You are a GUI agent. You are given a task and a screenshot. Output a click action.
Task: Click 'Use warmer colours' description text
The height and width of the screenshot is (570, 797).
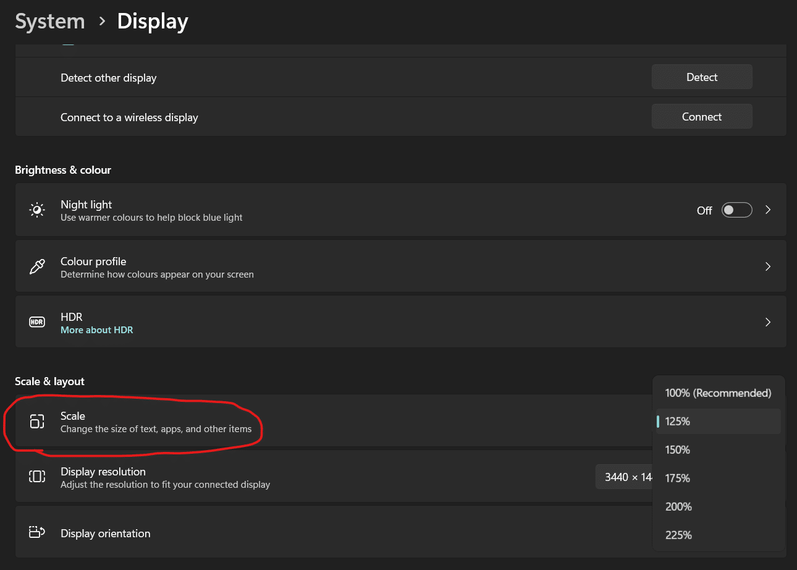coord(151,218)
